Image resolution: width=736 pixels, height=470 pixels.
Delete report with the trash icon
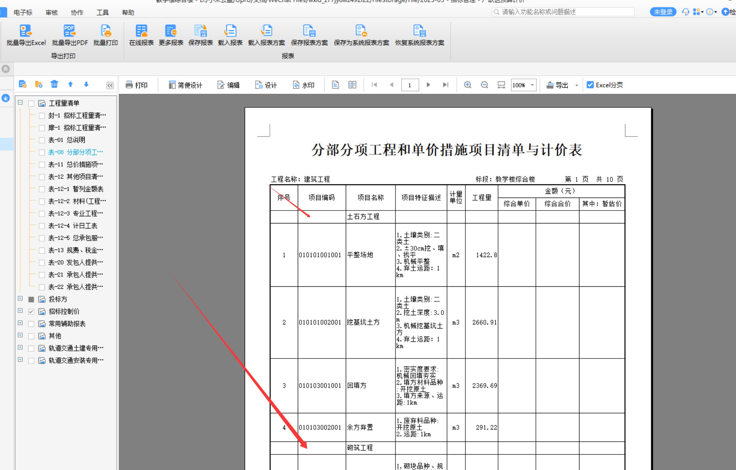coord(54,84)
